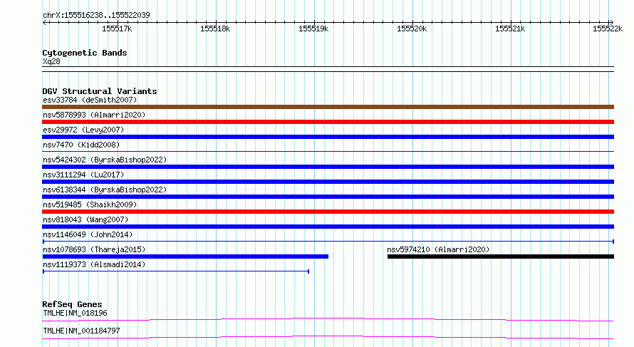The height and width of the screenshot is (347, 634).
Task: Select the TMLHE NM_018196 magenta transcript line
Action: click(x=328, y=319)
